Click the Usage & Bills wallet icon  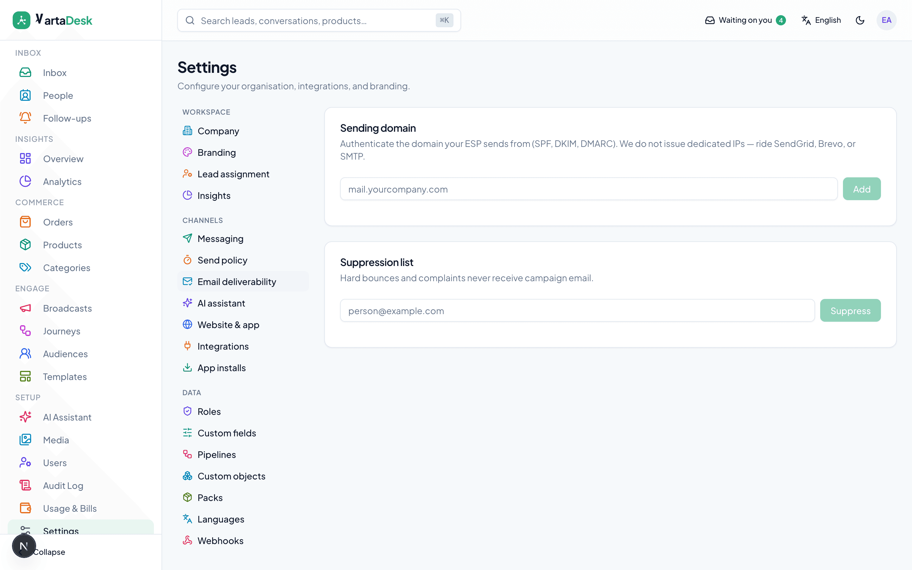(25, 509)
